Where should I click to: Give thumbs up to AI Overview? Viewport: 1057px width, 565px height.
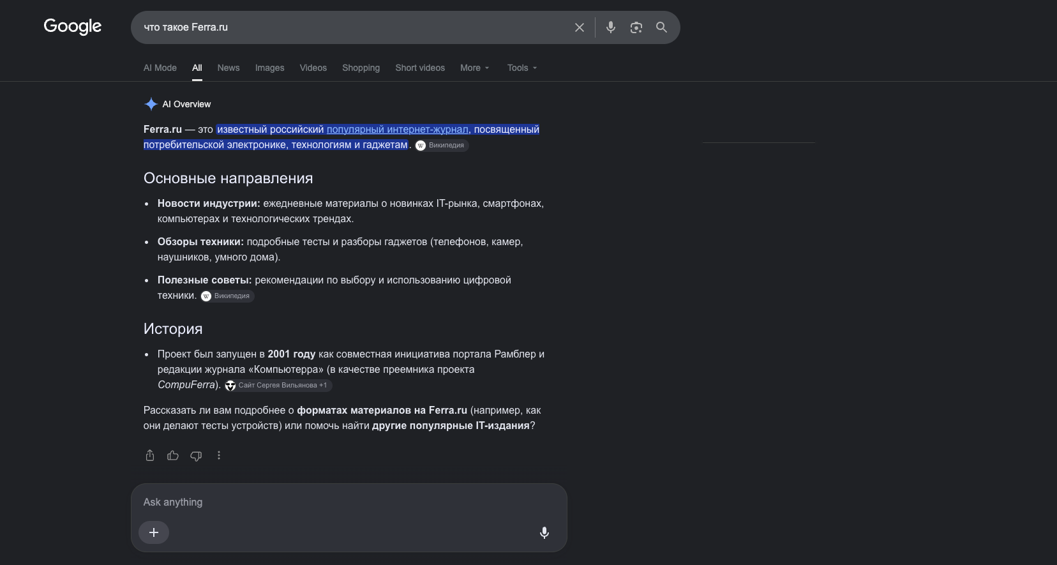(173, 455)
